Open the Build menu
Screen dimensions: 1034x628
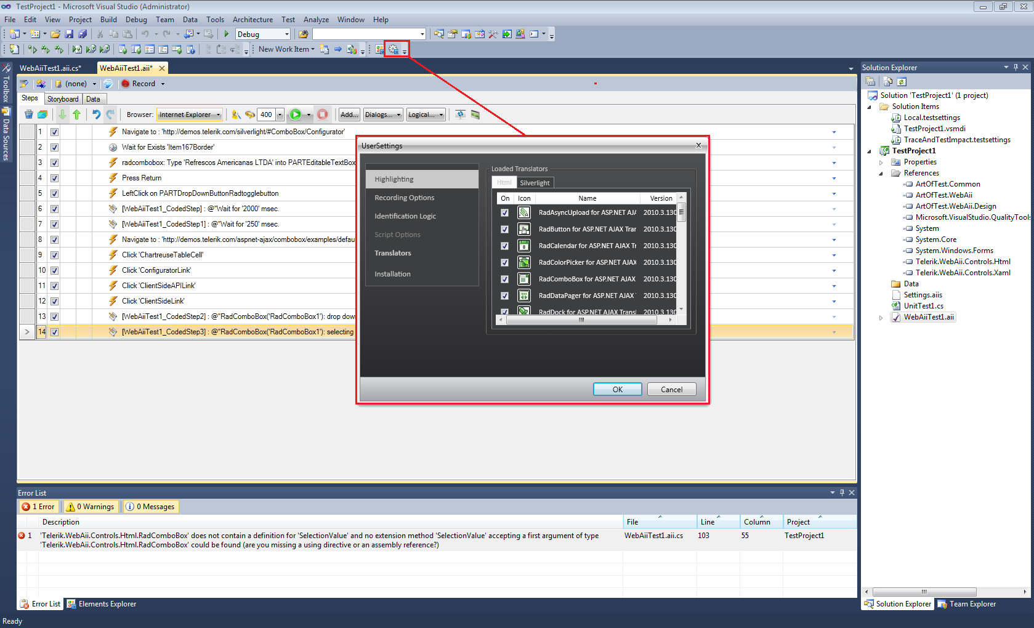(x=108, y=20)
